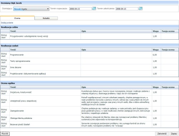This screenshot has width=179, height=136.
Task: Click the Twoja ocena cell for Programowanie
Action: pyautogui.click(x=170, y=55)
